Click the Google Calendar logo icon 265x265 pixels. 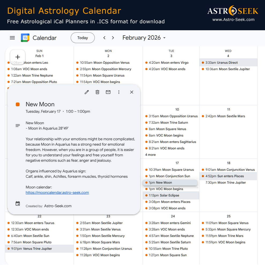click(x=25, y=38)
